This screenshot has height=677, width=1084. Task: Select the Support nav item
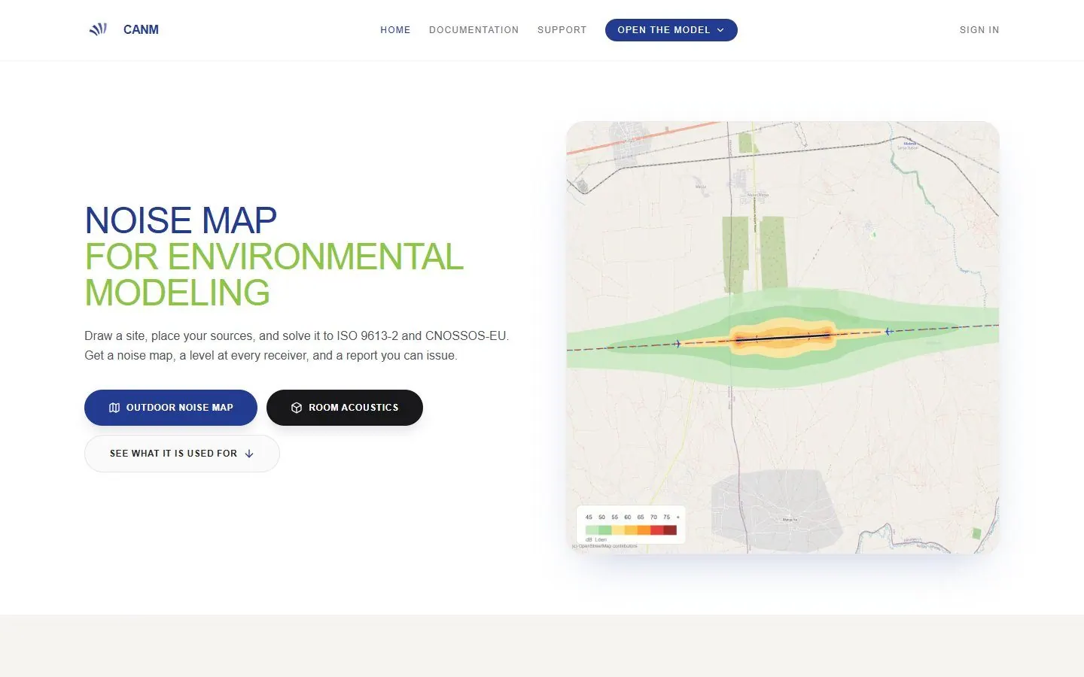point(562,30)
